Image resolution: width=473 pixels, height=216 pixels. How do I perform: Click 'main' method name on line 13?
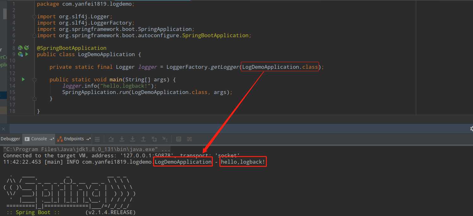(x=116, y=79)
